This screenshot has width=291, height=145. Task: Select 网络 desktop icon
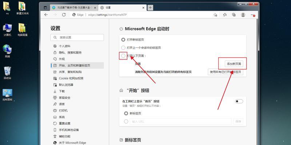coord(7,51)
